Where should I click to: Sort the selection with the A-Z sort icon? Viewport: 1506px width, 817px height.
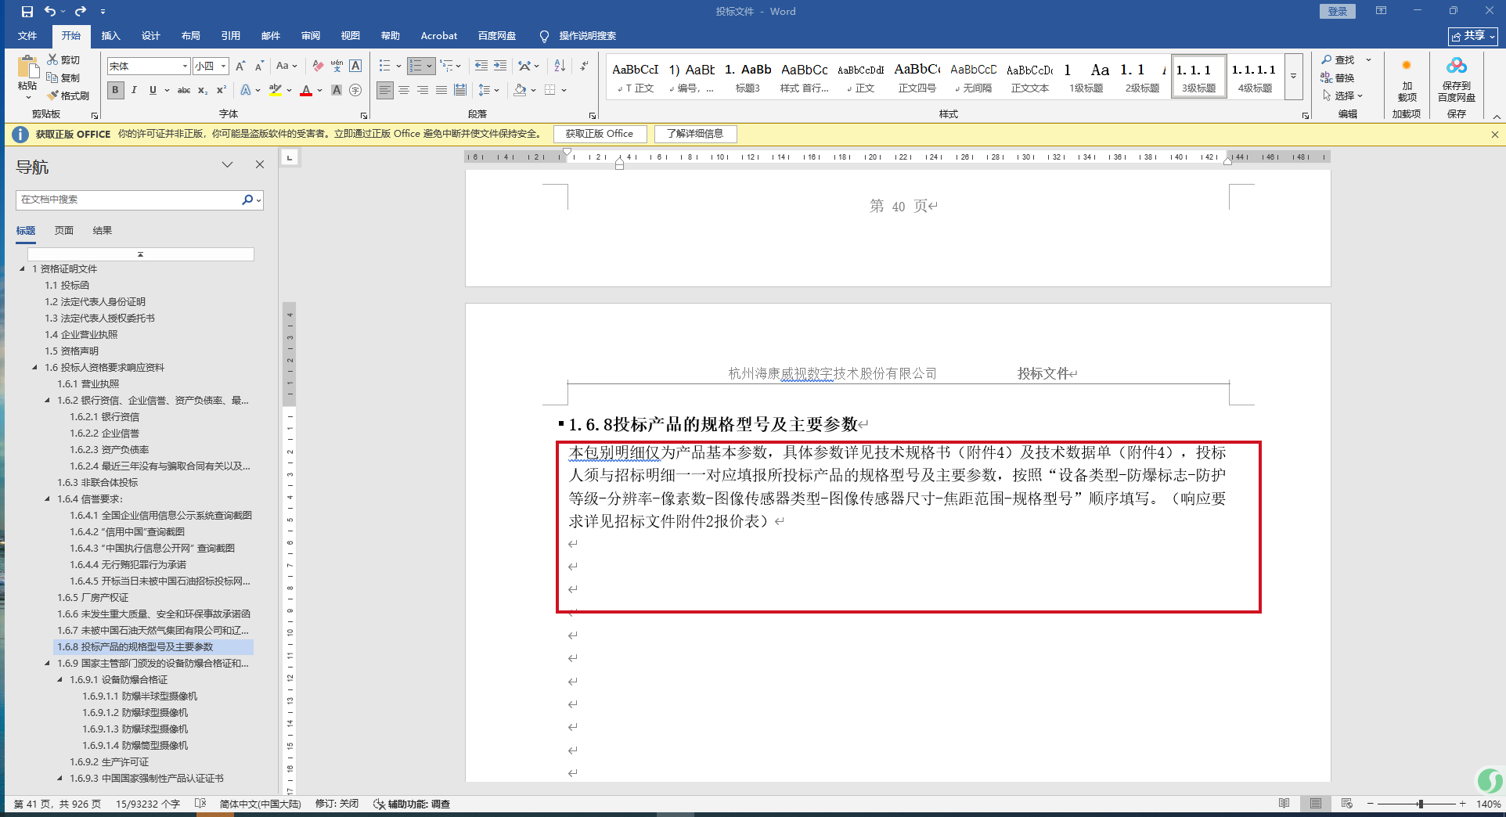[x=560, y=66]
